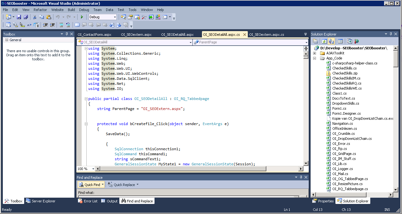Viewport: 402px width, 214px height.
Task: Toggle auto-hide pin on Find and Replace
Action: (301, 177)
